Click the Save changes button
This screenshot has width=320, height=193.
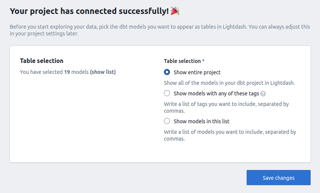click(279, 178)
